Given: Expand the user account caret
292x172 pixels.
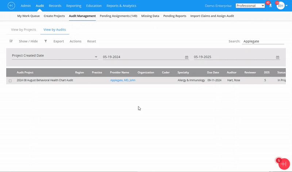Looking at the screenshot, I should click(287, 6).
